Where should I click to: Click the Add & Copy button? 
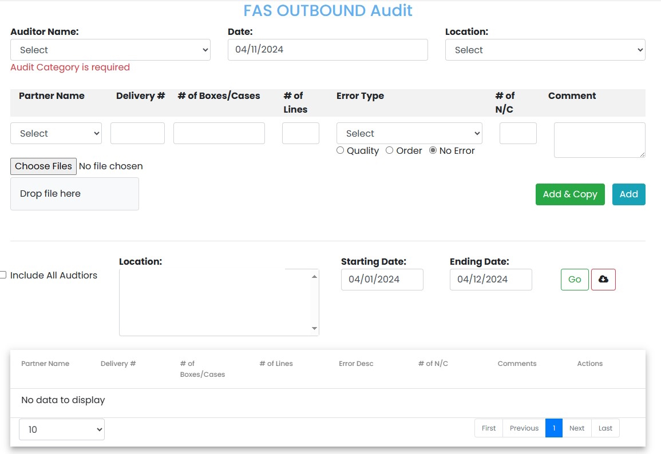(x=570, y=194)
